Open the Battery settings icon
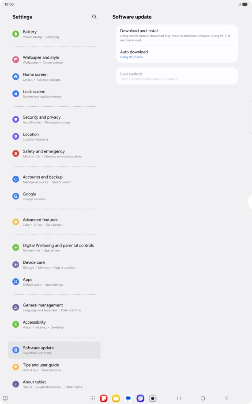This screenshot has width=252, height=404. (x=16, y=34)
